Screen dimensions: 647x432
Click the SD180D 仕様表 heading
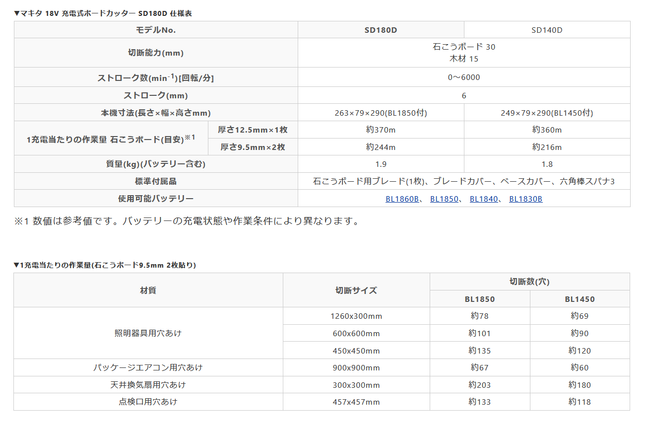pyautogui.click(x=103, y=13)
